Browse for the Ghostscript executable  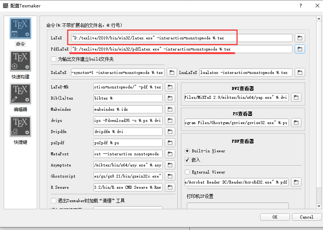170,176
